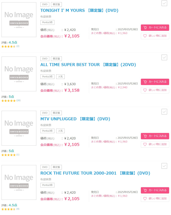Image resolution: width=171 pixels, height=215 pixels.
Task: Add ALL TIME SUPER BEST TOUR to cart
Action: coord(155,82)
